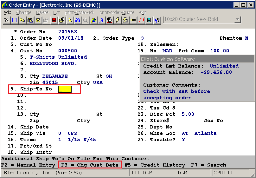This screenshot has width=256, height=178.
Task: Open the Delete menu
Action: coord(42,13)
